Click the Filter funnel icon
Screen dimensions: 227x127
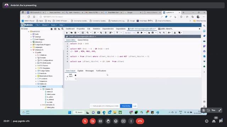[x=117, y=33]
